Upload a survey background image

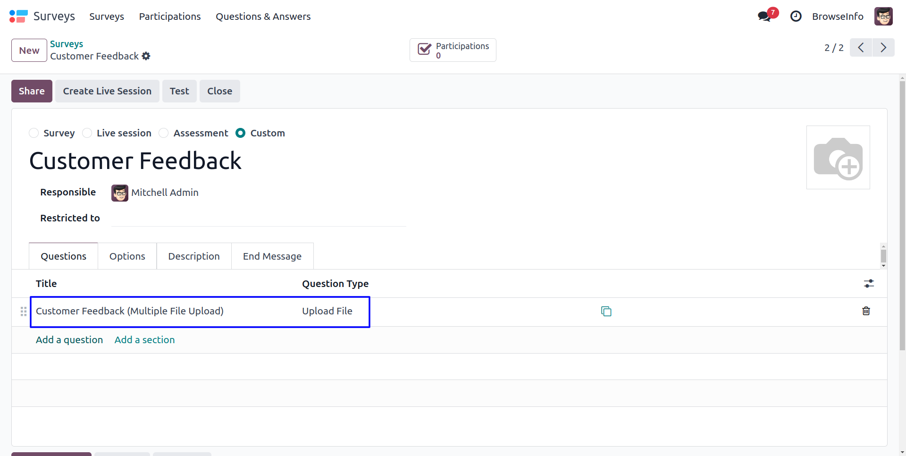(838, 158)
